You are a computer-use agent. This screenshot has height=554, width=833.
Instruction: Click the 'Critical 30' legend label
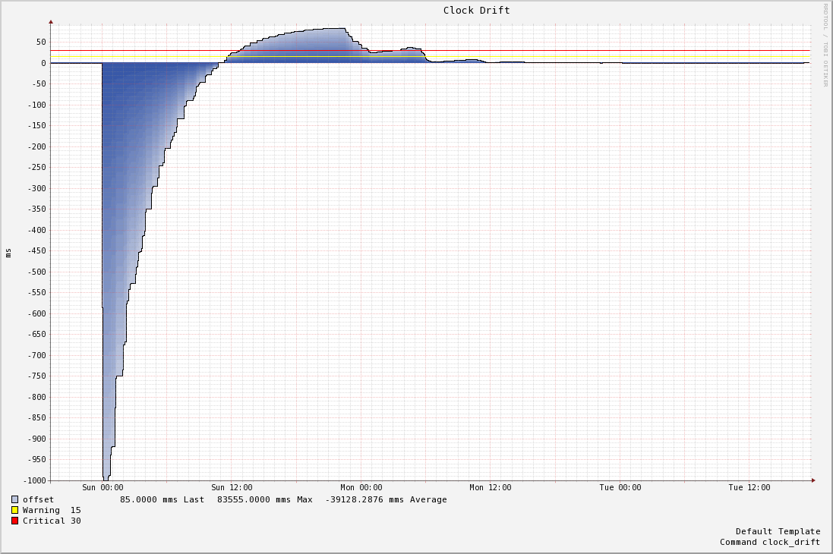click(52, 521)
